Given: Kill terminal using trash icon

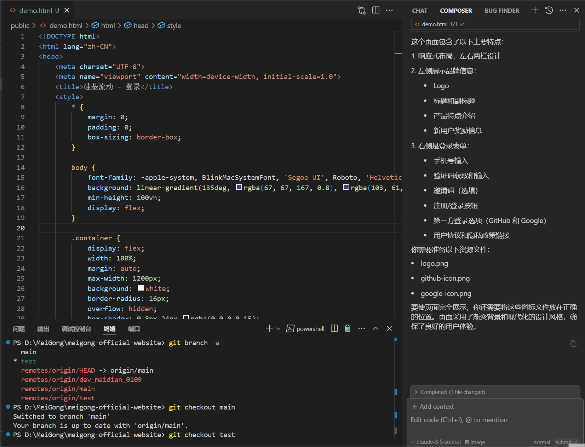Looking at the screenshot, I should coord(348,328).
